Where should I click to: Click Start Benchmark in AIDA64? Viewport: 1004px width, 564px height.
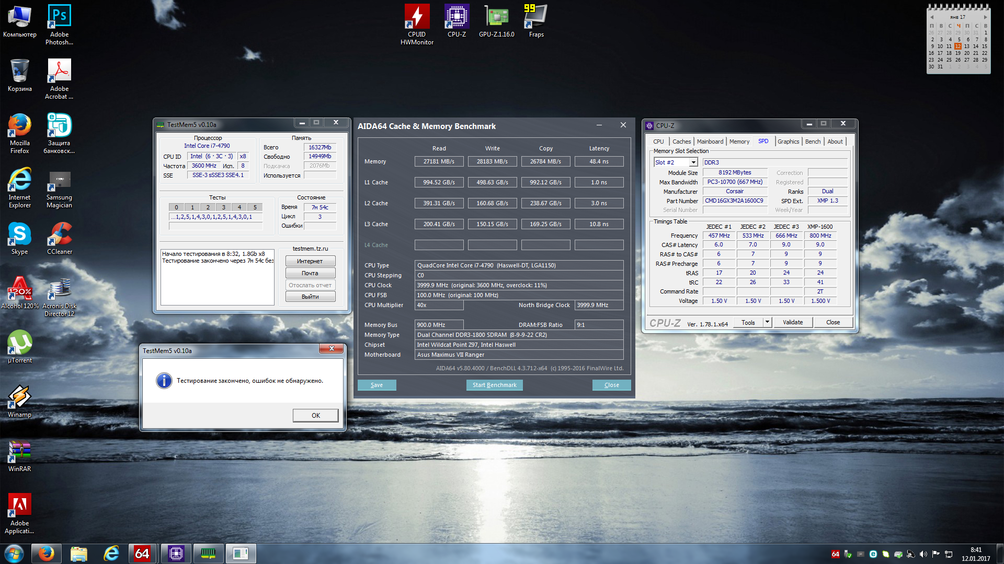[494, 385]
